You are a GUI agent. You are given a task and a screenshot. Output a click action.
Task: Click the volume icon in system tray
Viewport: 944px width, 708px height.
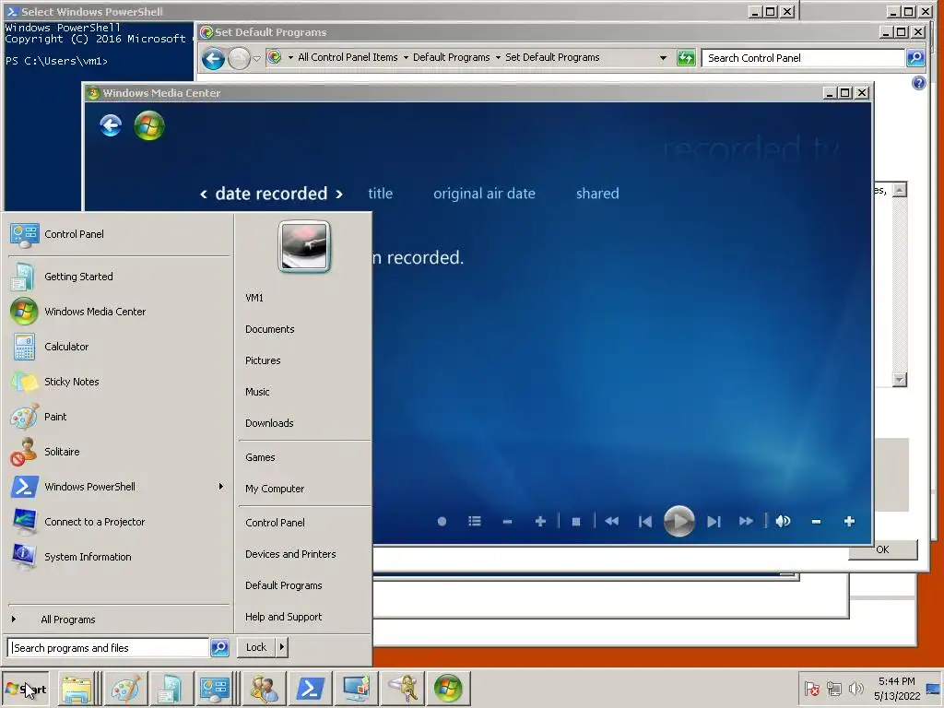click(x=855, y=688)
